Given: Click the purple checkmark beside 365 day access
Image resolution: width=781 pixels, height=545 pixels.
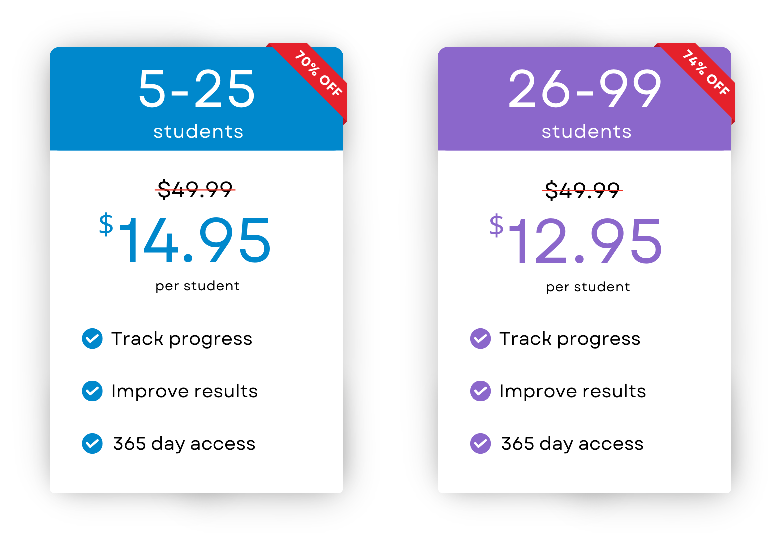Looking at the screenshot, I should click(480, 443).
